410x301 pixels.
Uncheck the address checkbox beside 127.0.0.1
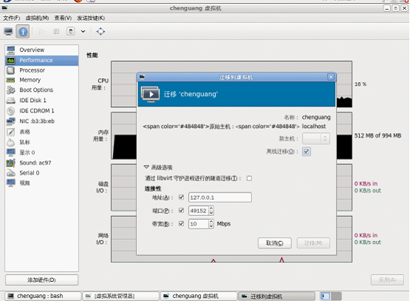[181, 197]
